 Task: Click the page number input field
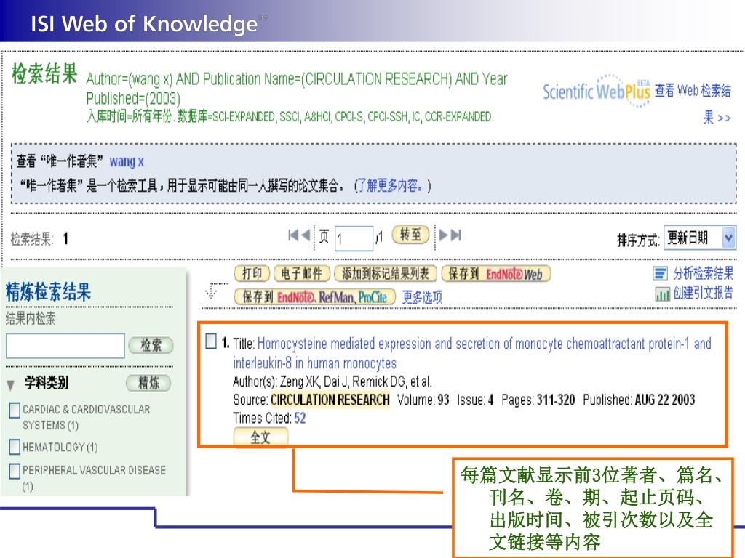click(x=354, y=238)
